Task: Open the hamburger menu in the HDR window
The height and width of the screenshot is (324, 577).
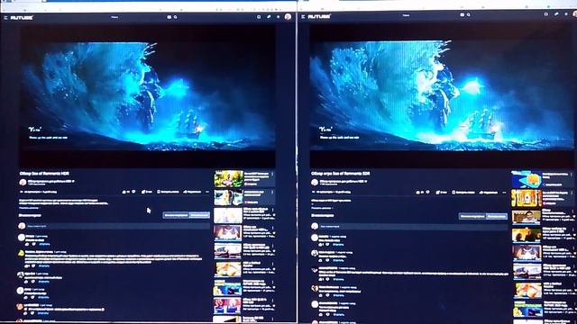Action: click(5, 17)
